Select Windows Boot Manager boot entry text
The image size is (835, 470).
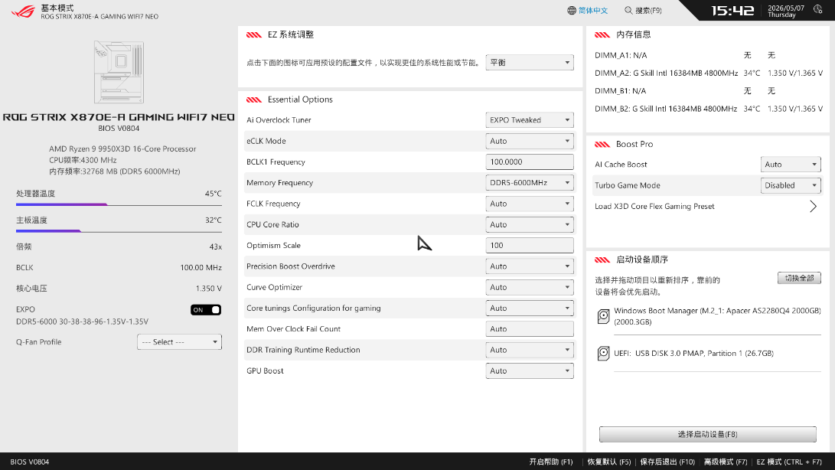click(x=717, y=316)
